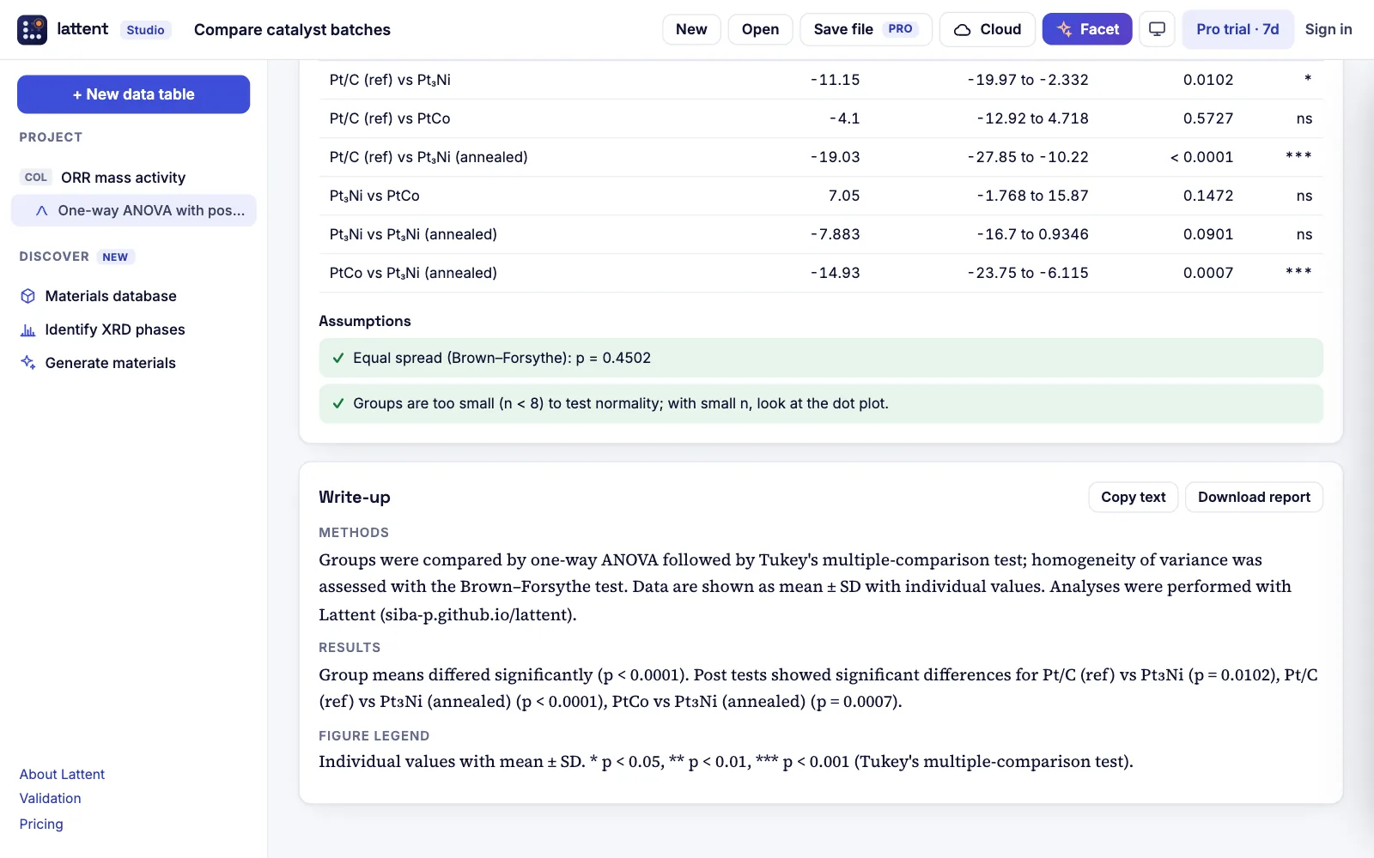The width and height of the screenshot is (1374, 858).
Task: Click the mean difference -19.03
Action: (x=835, y=157)
